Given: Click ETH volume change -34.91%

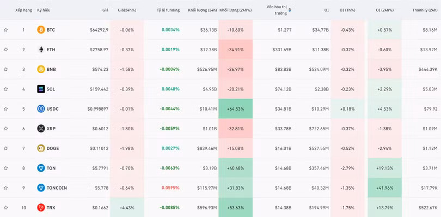Looking at the screenshot, I should pos(235,49).
